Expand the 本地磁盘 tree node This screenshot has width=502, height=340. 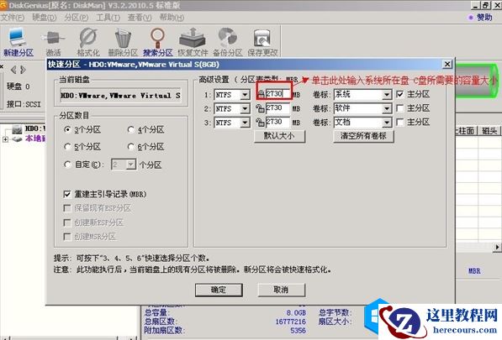[x=5, y=139]
